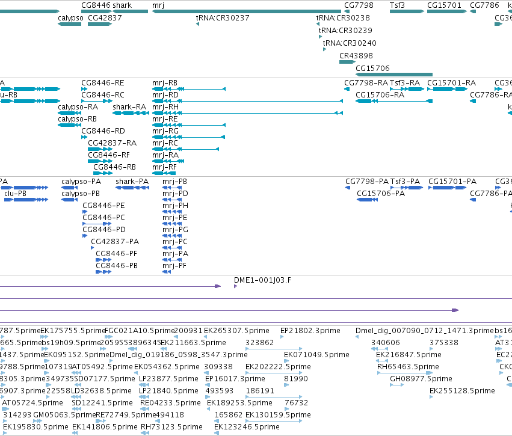This screenshot has width=512, height=436.
Task: Open protein CG42837-PA
Action: click(x=93, y=248)
